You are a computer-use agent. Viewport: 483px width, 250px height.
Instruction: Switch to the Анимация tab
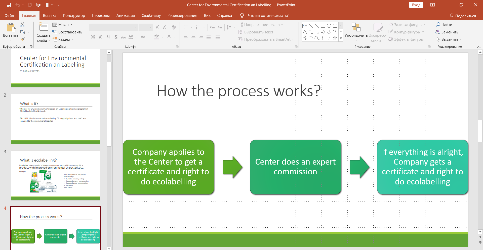(126, 16)
